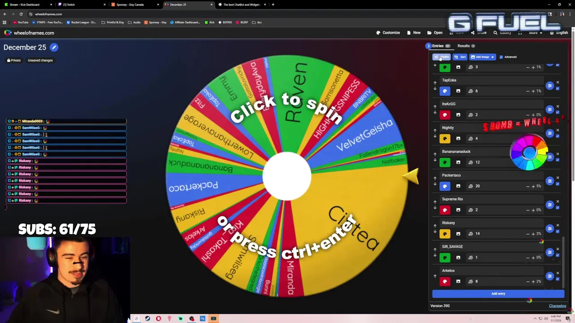Screen dimensions: 575x323
Task: Open the BOTRIX bookmark
Action: click(x=225, y=22)
